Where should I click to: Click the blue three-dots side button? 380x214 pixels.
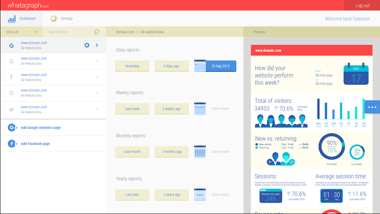(x=372, y=107)
